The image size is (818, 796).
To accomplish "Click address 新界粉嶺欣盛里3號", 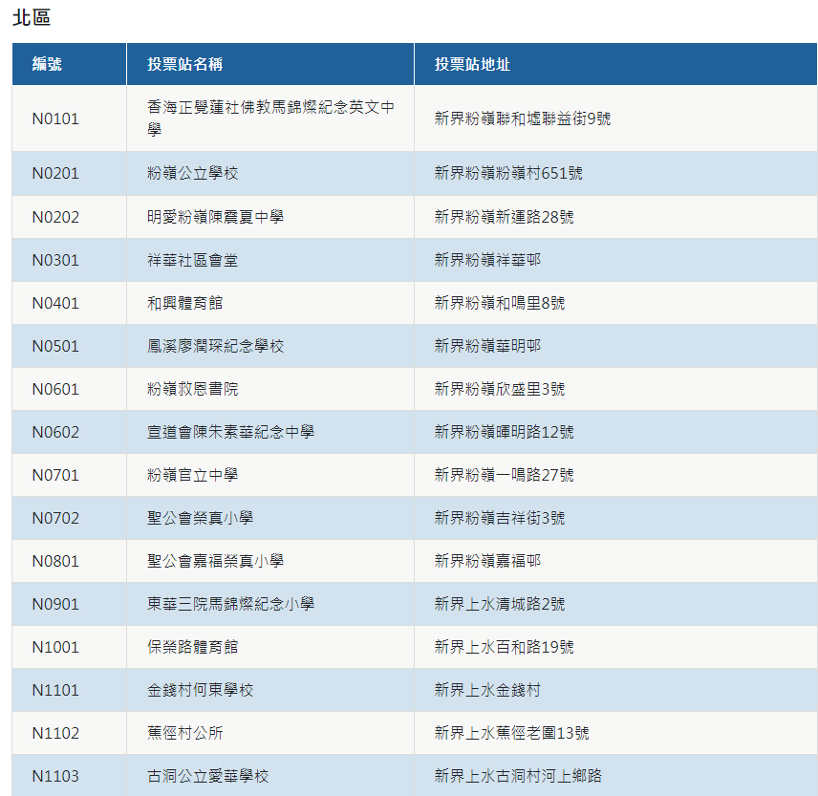I will pos(499,389).
